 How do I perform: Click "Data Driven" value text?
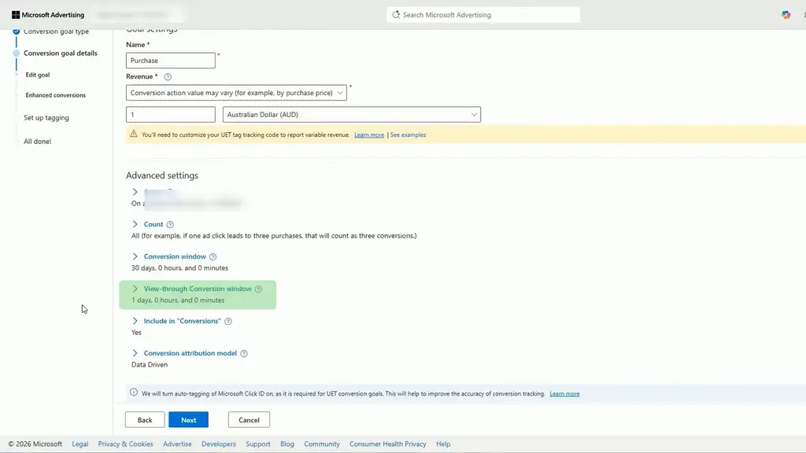(x=150, y=365)
